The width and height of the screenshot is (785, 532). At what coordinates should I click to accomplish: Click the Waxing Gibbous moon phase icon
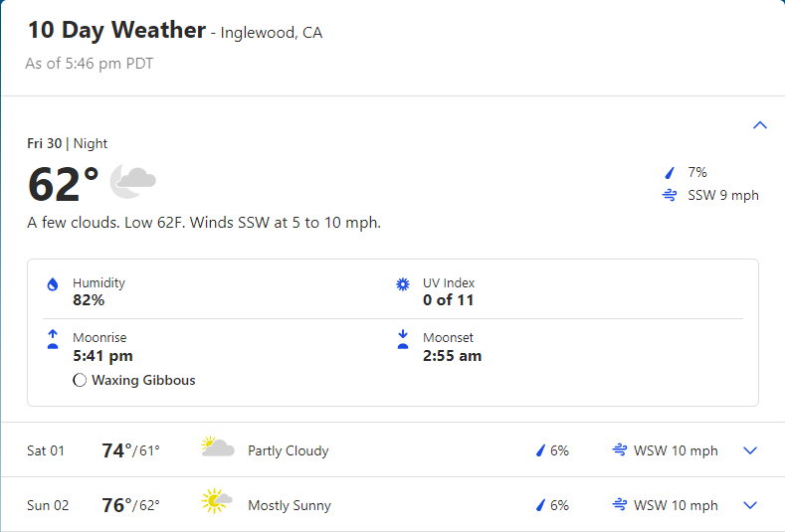[x=80, y=381]
